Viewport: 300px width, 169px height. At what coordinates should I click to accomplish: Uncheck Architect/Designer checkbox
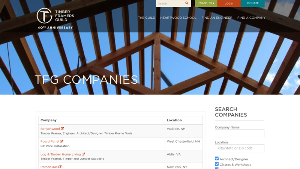click(x=217, y=158)
